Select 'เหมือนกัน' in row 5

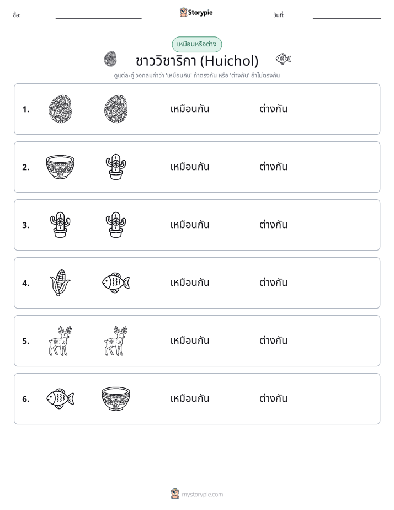pyautogui.click(x=190, y=341)
